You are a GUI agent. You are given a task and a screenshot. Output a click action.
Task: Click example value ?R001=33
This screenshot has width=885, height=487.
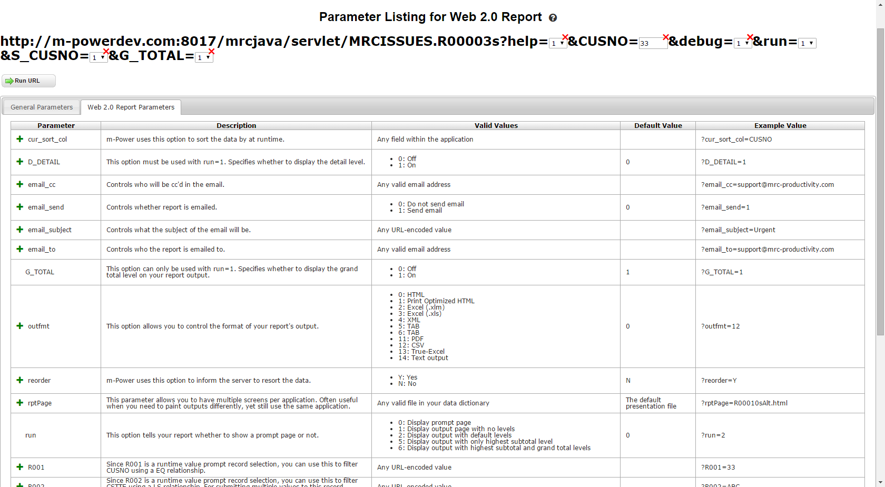point(718,468)
